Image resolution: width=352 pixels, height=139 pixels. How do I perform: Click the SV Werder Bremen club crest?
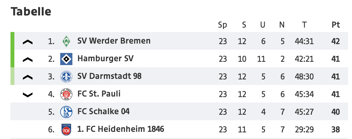[66, 41]
